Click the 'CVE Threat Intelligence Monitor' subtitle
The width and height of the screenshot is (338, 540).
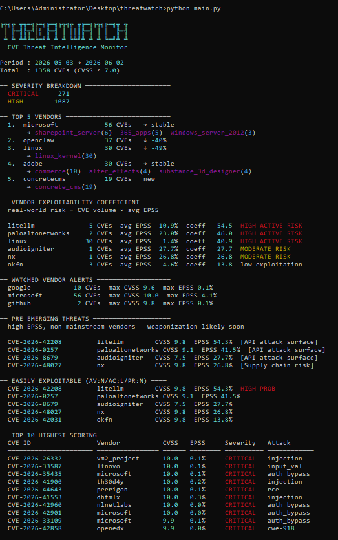point(67,47)
